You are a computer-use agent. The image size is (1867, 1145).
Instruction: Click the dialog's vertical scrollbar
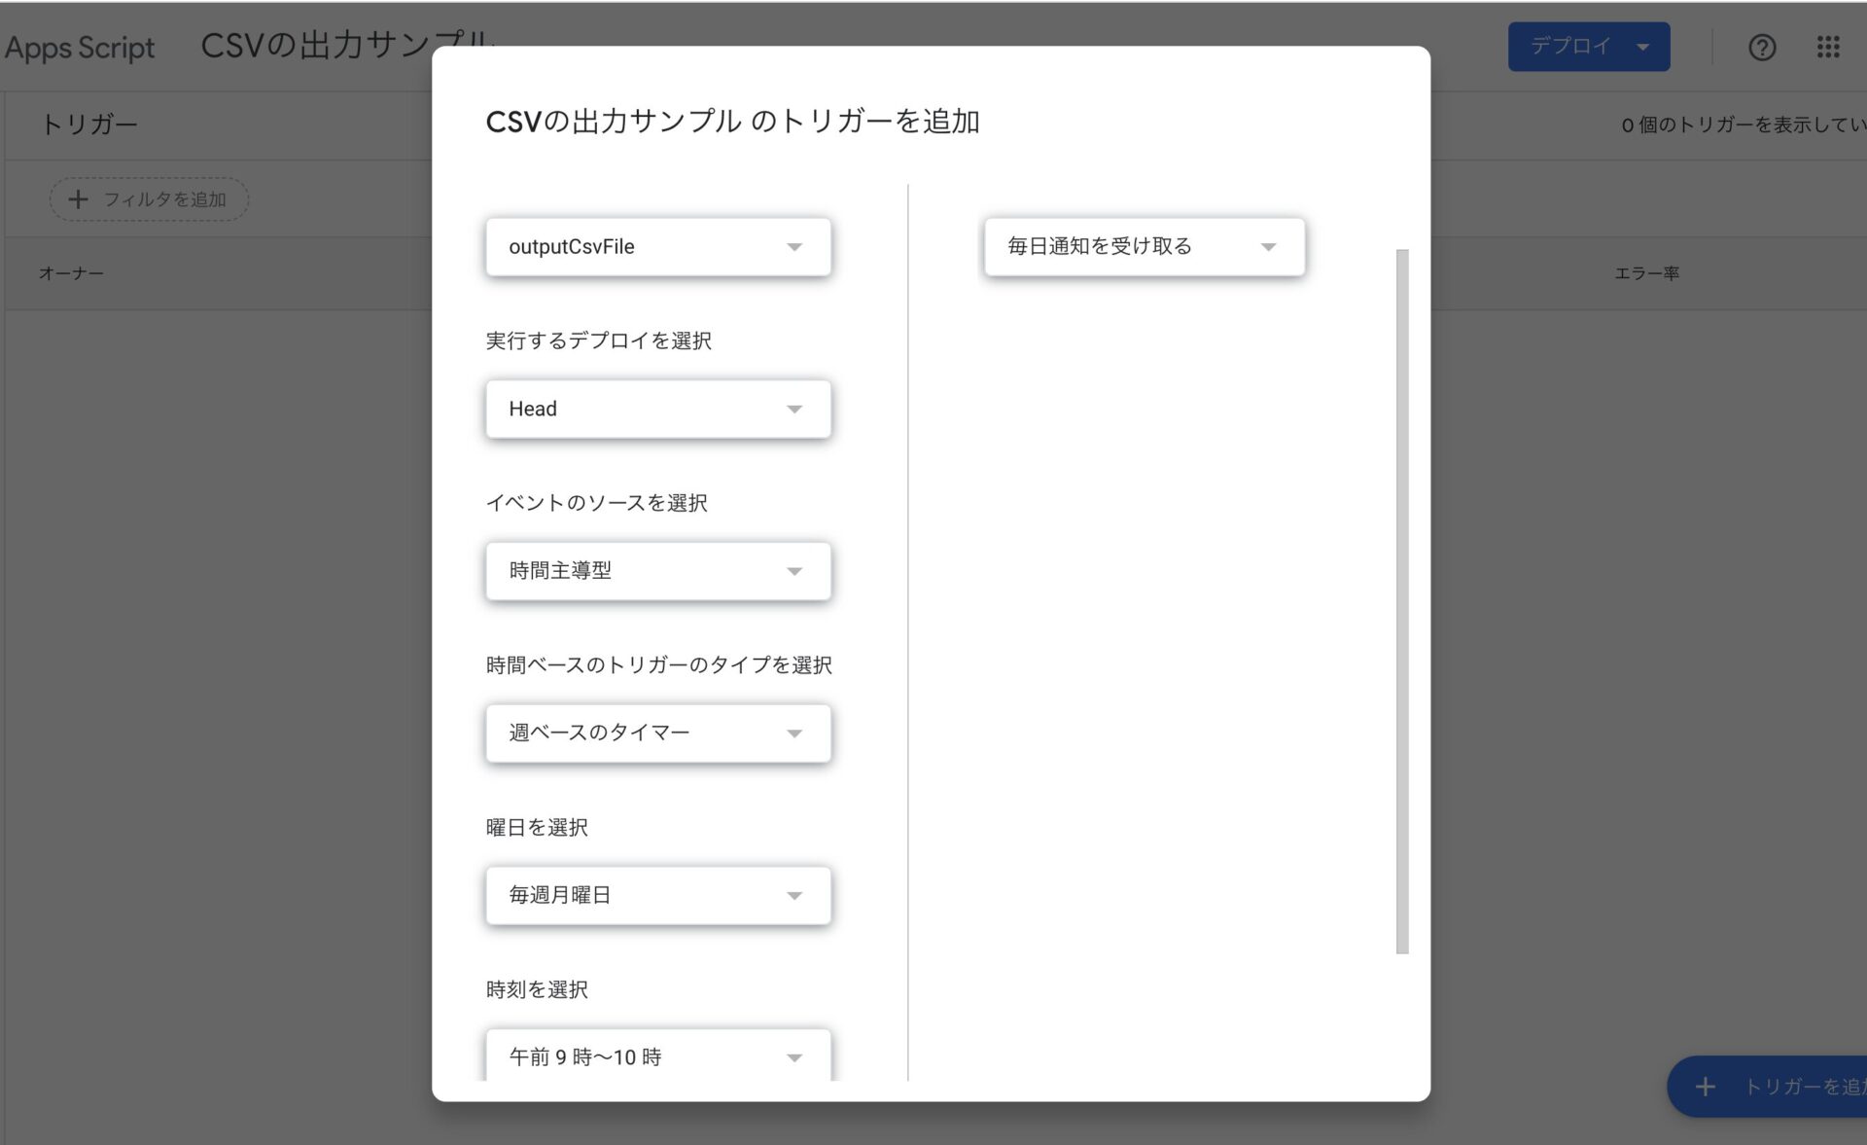1401,601
